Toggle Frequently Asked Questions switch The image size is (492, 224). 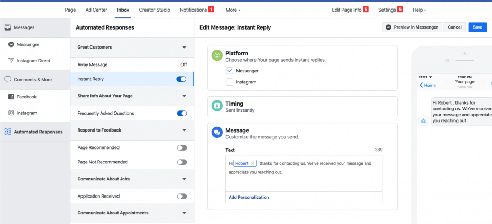(182, 114)
